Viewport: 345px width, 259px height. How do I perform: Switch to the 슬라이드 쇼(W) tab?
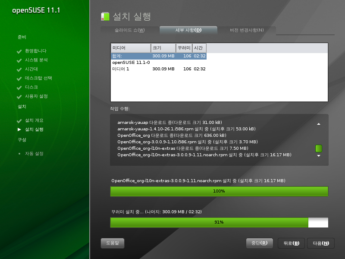point(130,30)
